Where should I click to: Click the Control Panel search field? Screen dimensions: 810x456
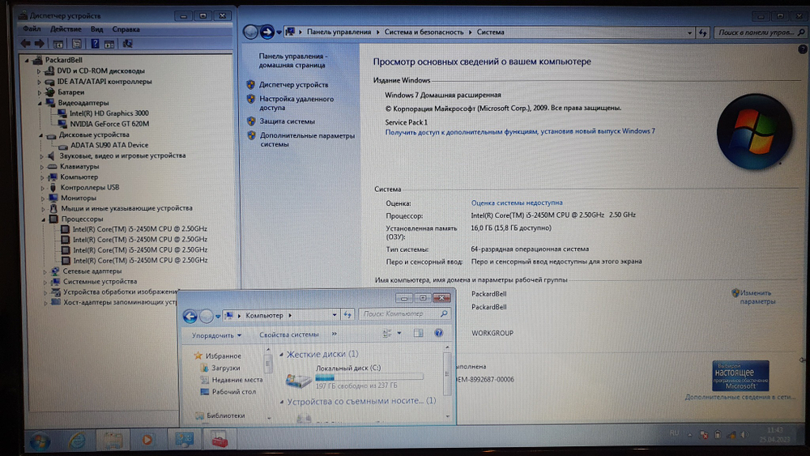point(760,32)
